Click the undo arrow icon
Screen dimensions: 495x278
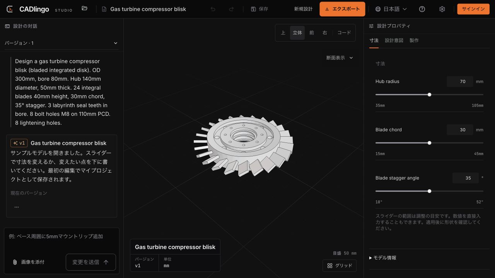pyautogui.click(x=213, y=9)
